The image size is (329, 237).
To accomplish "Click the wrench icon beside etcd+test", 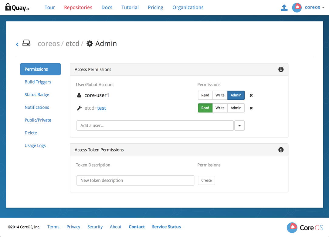I will click(79, 108).
